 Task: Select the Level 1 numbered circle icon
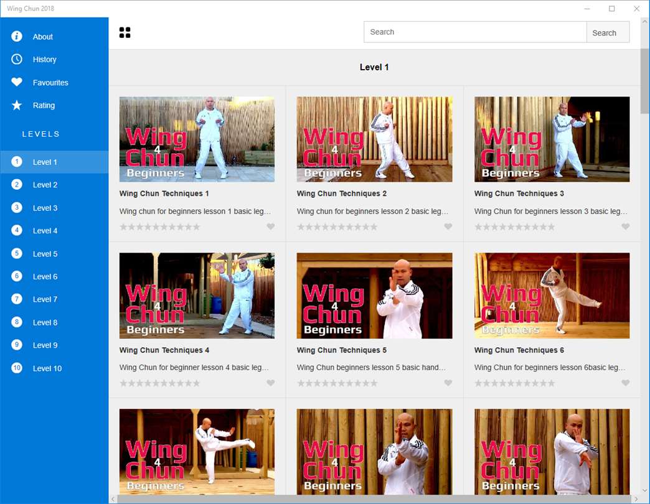tap(17, 162)
